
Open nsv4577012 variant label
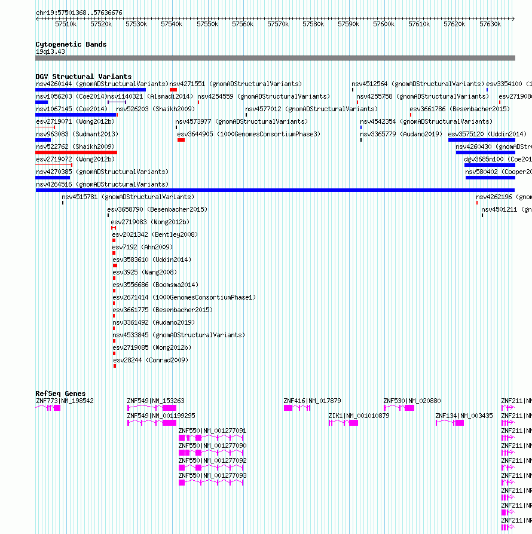[x=312, y=109]
